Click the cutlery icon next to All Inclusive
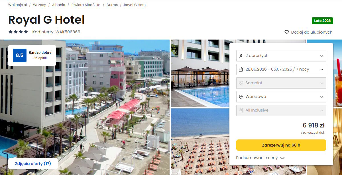The width and height of the screenshot is (342, 175). (241, 110)
